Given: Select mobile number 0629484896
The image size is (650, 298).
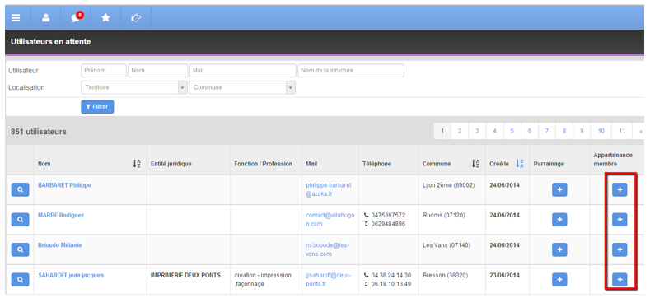Looking at the screenshot, I should [x=388, y=224].
